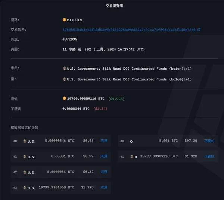Open 花費的 spent link for output #0
The height and width of the screenshot is (200, 224).
(210, 141)
